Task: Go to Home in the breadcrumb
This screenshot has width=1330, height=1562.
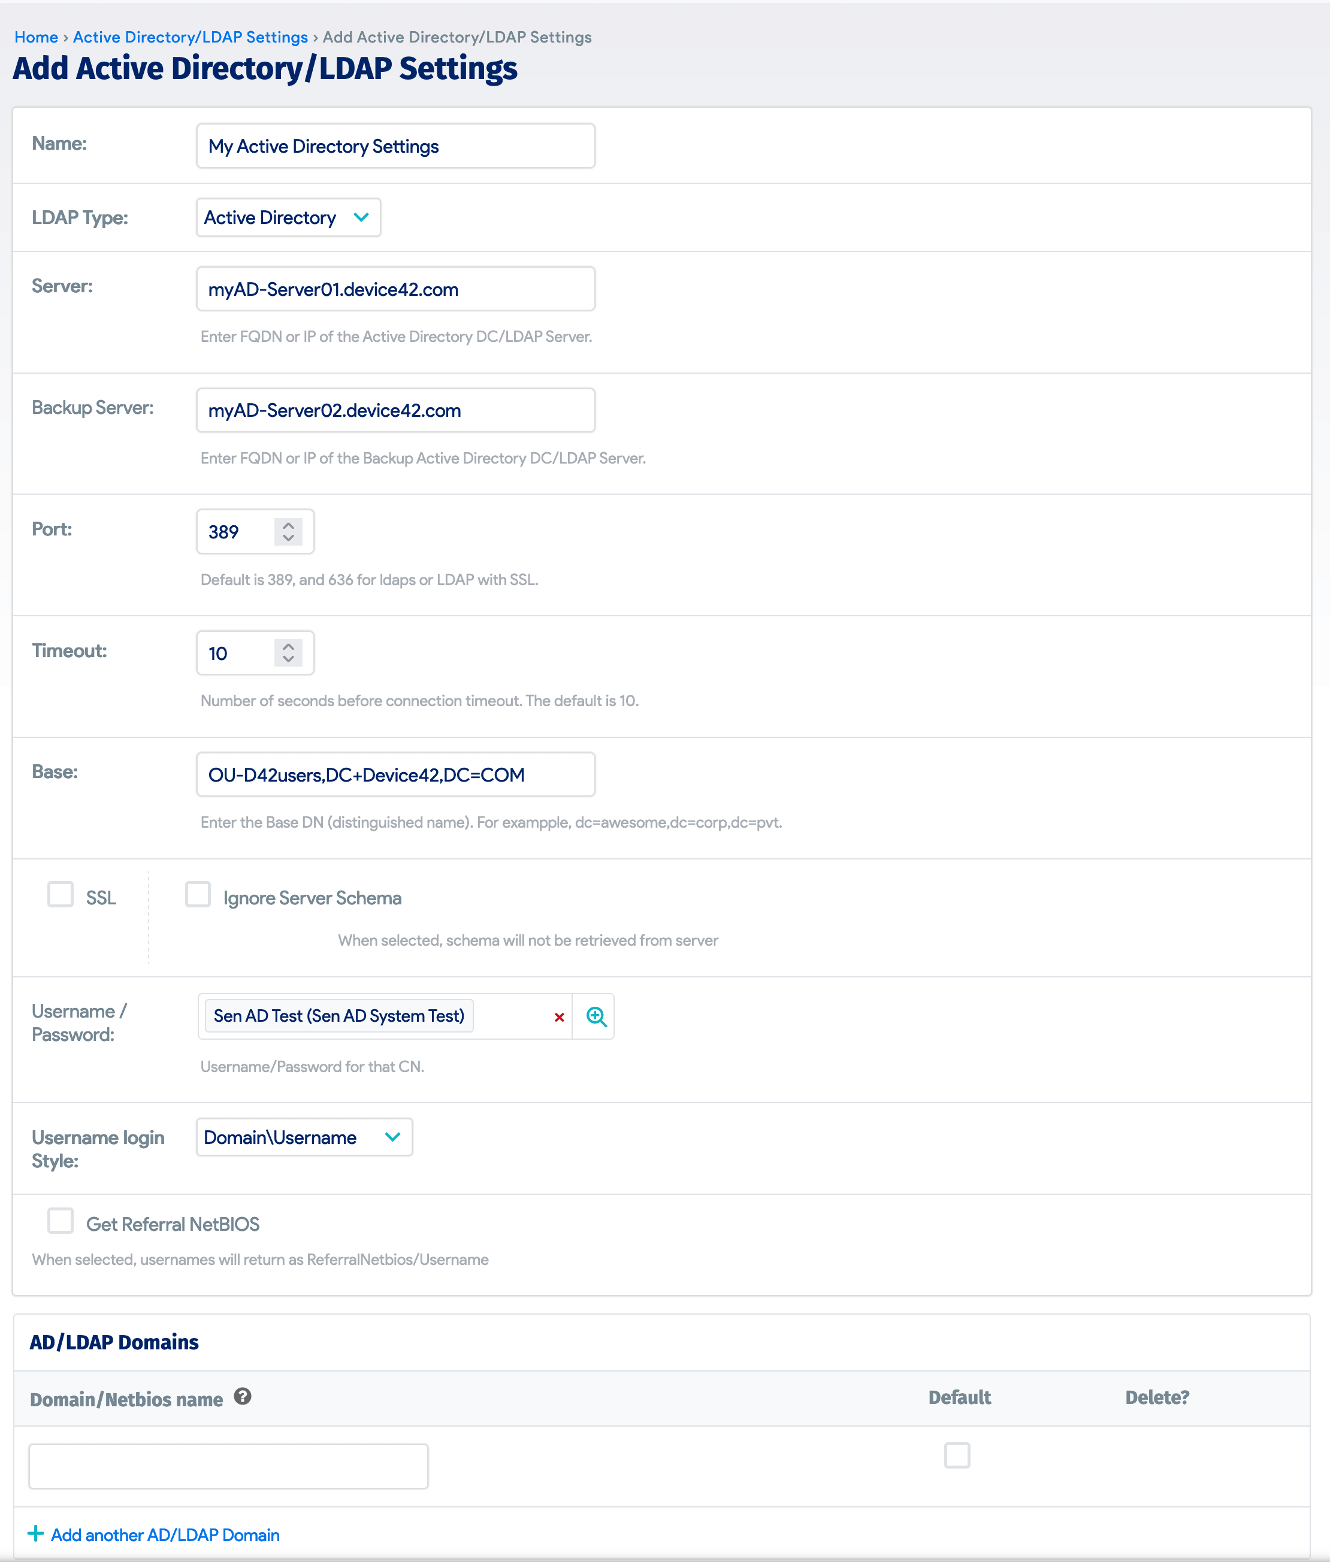Action: click(36, 37)
